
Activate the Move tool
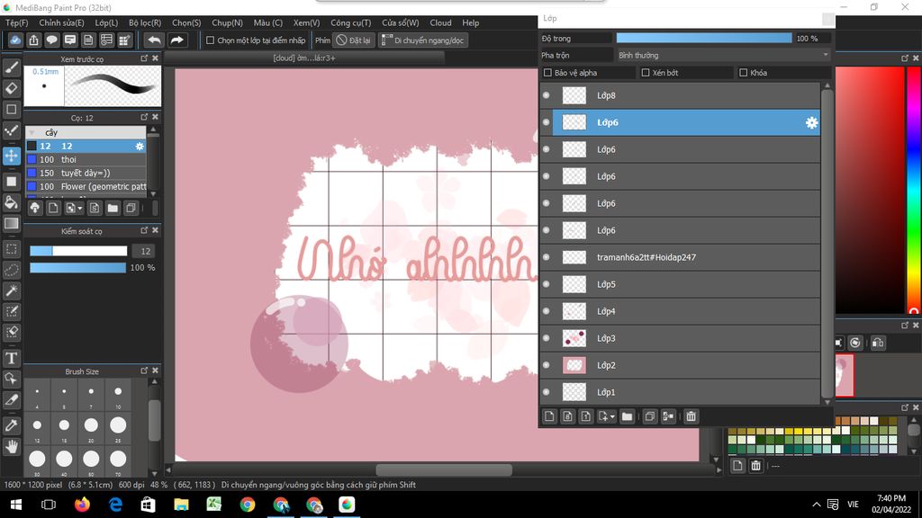pyautogui.click(x=11, y=156)
